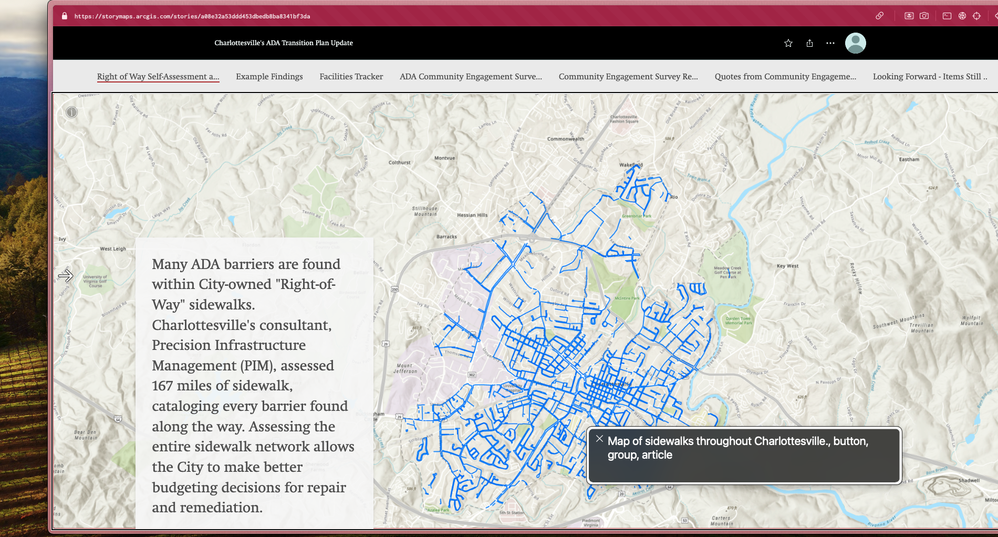Open the share icon in the story header
The image size is (998, 537).
click(x=809, y=43)
